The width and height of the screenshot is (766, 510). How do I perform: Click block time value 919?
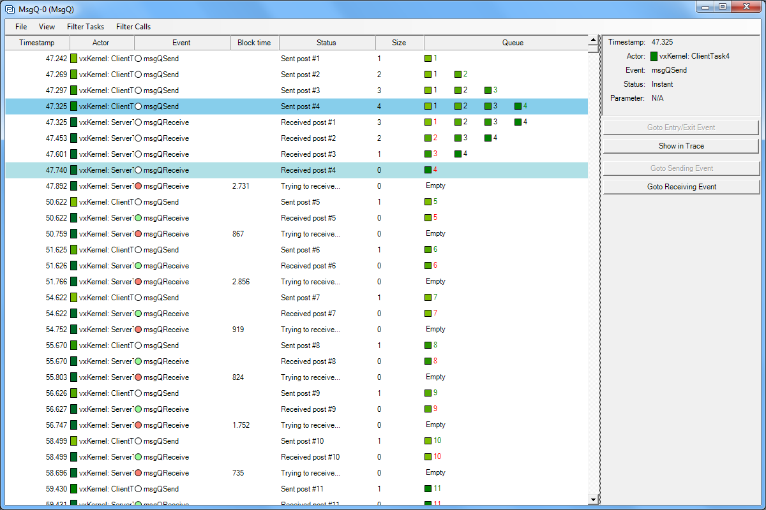[x=238, y=330]
